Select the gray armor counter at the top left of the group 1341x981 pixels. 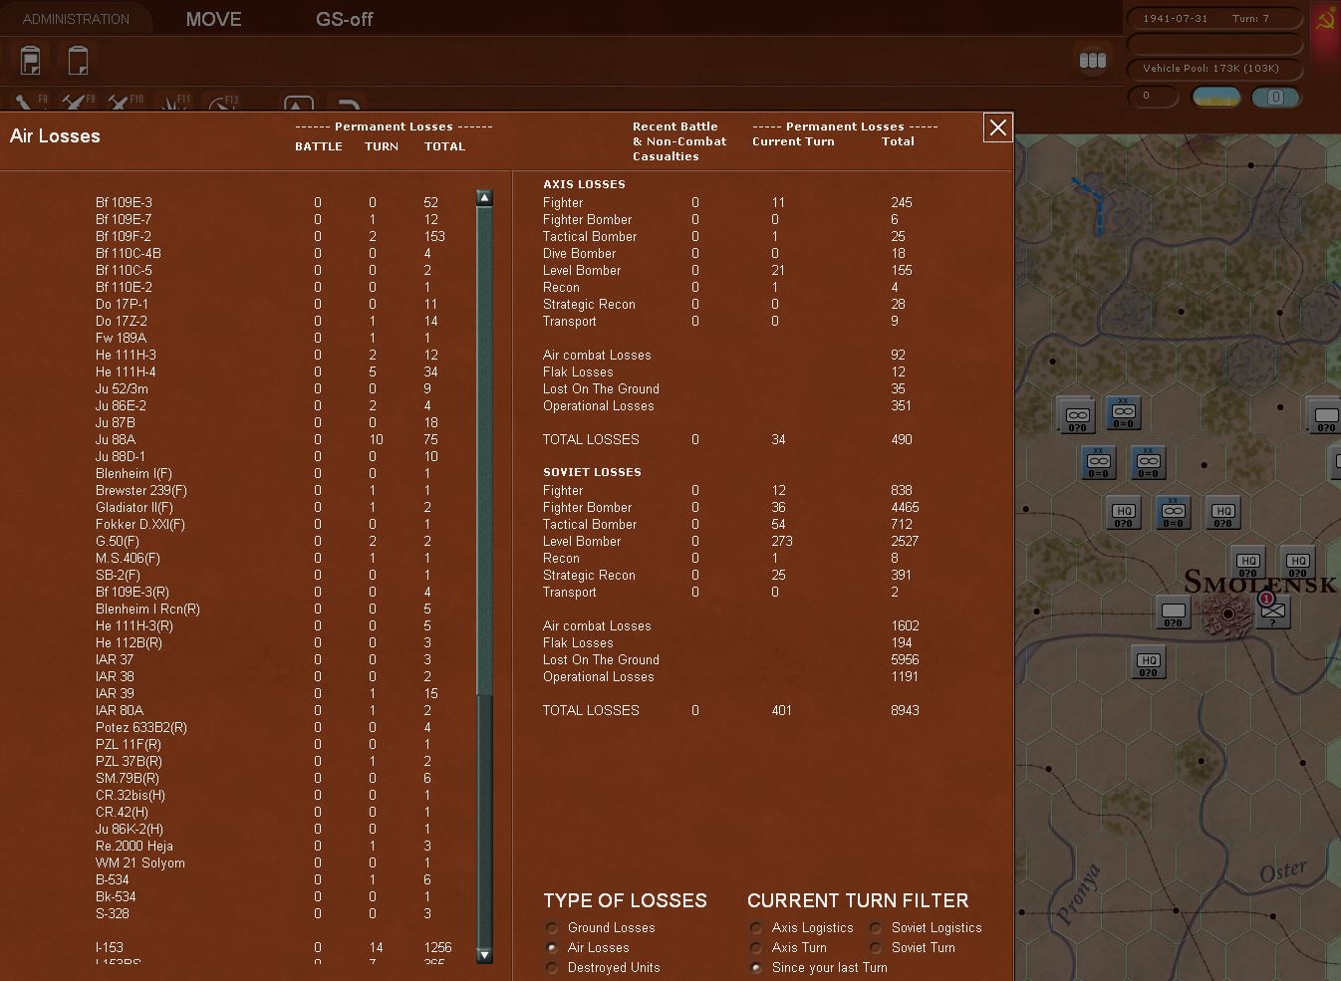[x=1076, y=416]
